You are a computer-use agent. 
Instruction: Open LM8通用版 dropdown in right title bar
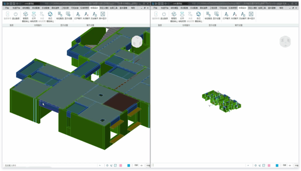(x=180, y=4)
